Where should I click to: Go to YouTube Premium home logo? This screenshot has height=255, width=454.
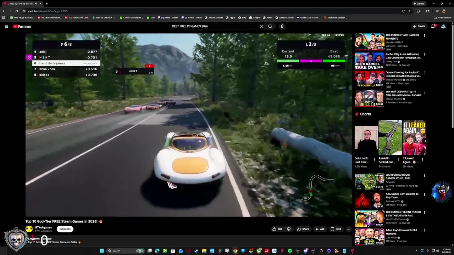click(x=22, y=27)
